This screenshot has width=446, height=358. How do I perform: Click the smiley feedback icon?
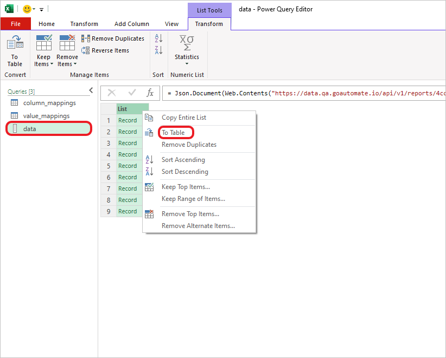pyautogui.click(x=27, y=9)
